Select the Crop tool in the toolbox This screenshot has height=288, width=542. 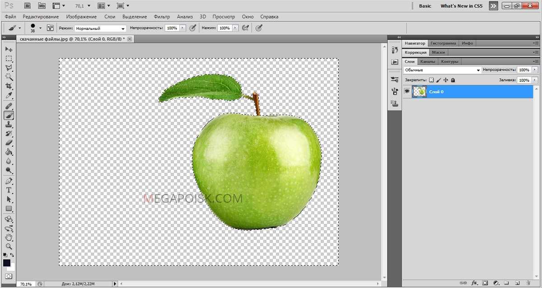(x=9, y=86)
